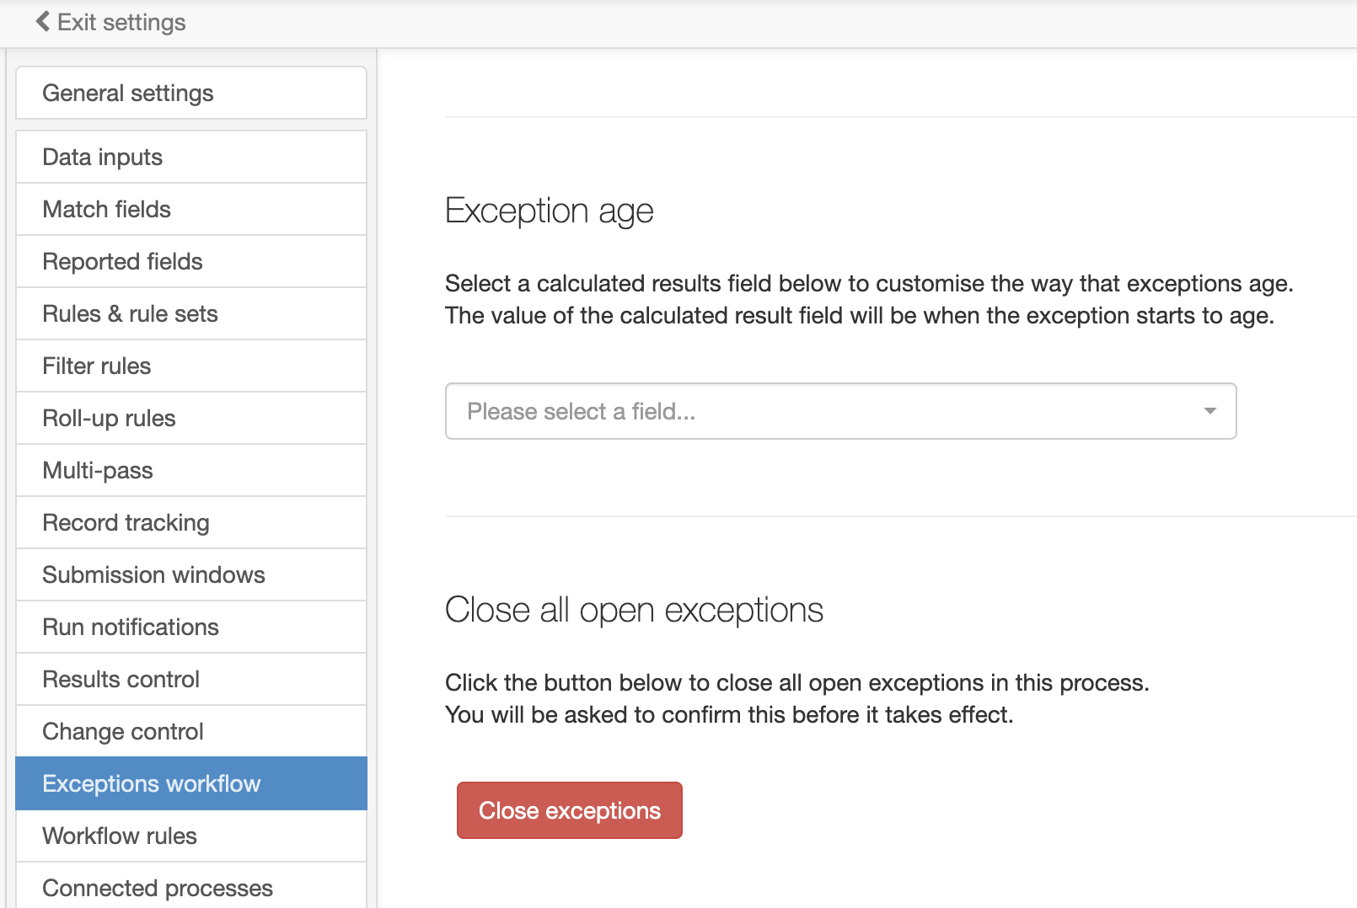
Task: Open Run notifications settings
Action: click(191, 627)
